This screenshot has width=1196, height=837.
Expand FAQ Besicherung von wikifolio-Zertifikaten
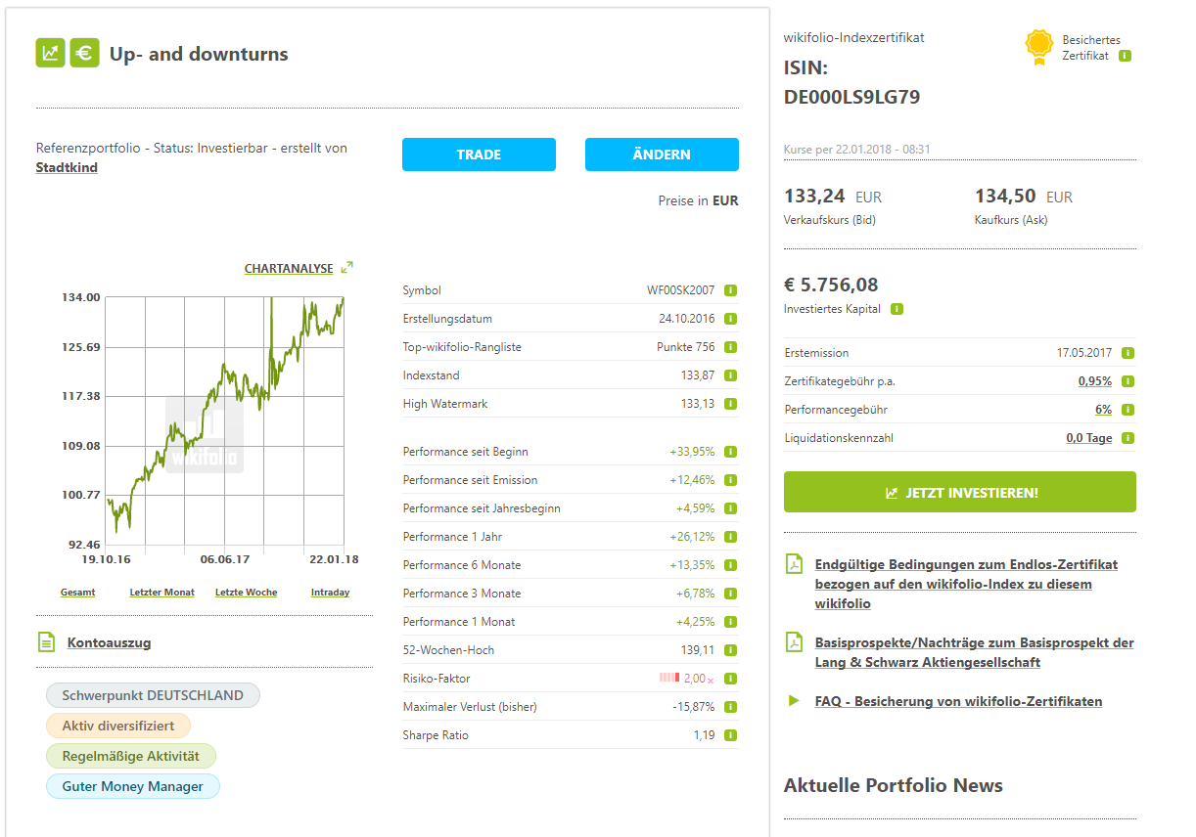click(958, 701)
